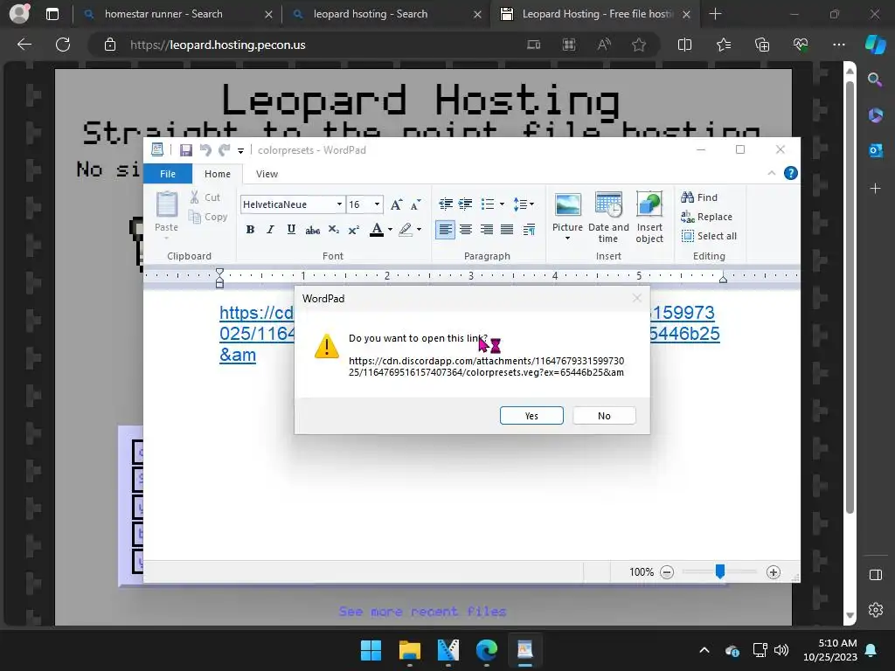Open the File tab in WordPad
Image resolution: width=895 pixels, height=671 pixels.
click(x=167, y=174)
